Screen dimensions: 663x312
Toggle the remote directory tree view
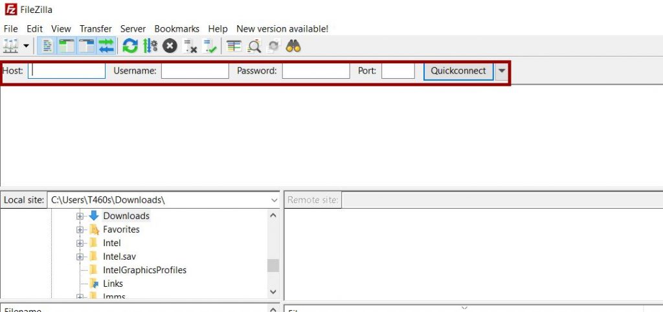(x=87, y=45)
